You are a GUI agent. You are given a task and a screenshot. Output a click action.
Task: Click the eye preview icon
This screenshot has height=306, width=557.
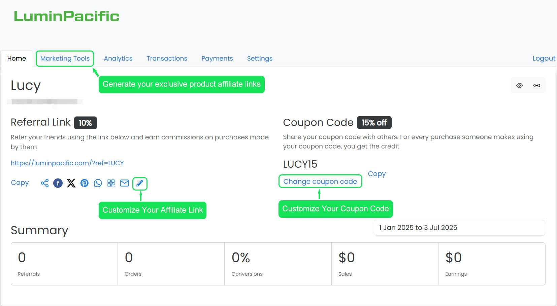pyautogui.click(x=520, y=86)
